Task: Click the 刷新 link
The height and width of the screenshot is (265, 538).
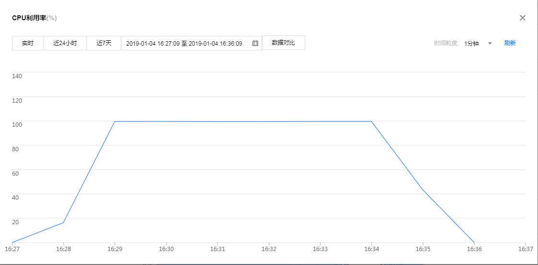Action: (x=510, y=43)
